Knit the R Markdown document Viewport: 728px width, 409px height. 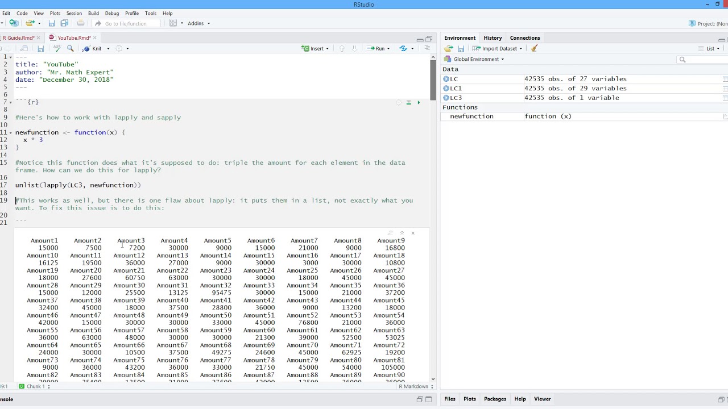pos(93,49)
